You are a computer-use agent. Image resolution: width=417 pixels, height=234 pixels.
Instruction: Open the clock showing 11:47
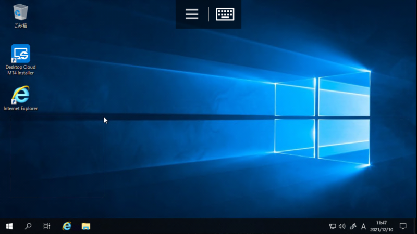(x=382, y=226)
